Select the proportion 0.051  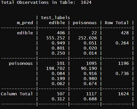point(90,43)
